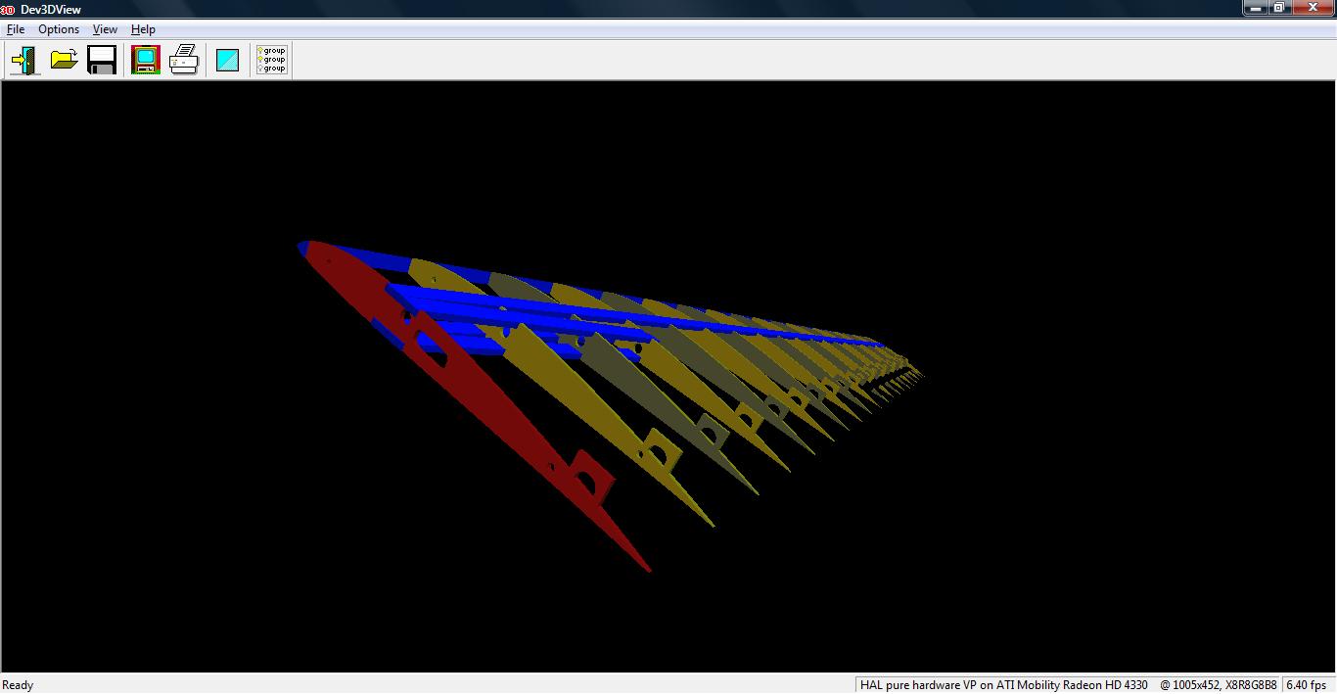Click the exit door icon in toolbar
1337x694 pixels.
point(24,60)
